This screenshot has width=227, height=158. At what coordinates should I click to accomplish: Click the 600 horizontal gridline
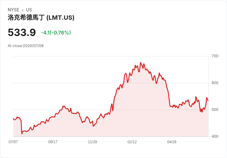(x=111, y=83)
